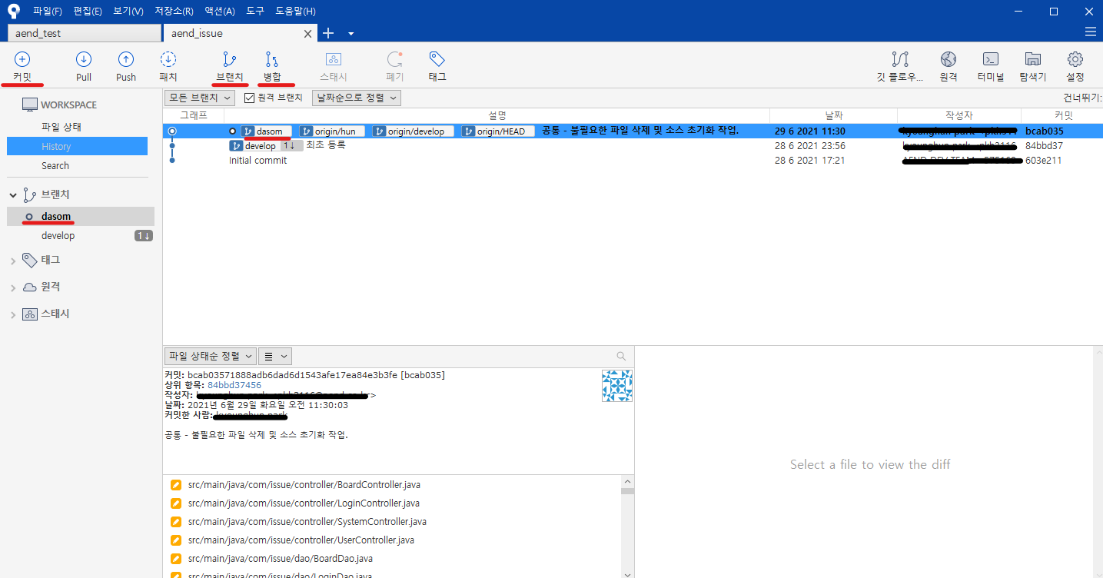
Task: Open the file status sort (파일 상태순 정렬) dropdown
Action: coord(210,356)
